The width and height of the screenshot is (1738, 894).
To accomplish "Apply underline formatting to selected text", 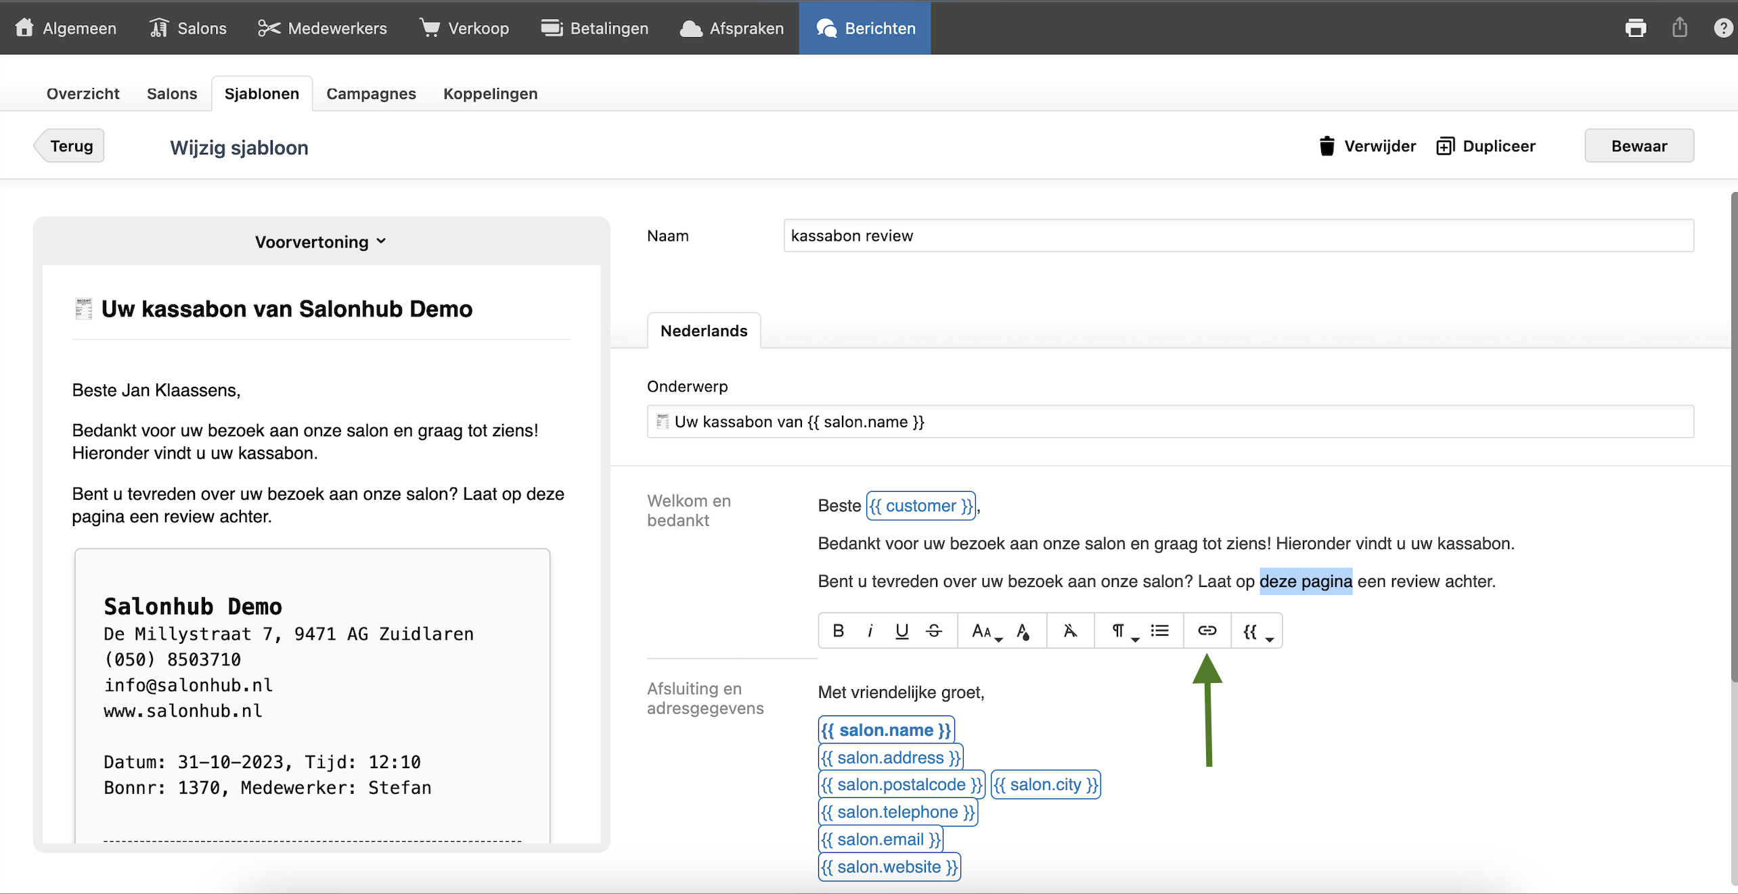I will 901,631.
